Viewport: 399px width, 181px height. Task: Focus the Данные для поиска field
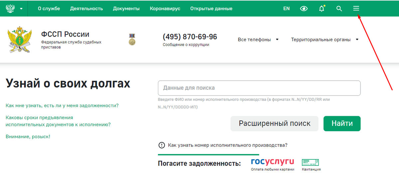click(x=259, y=88)
